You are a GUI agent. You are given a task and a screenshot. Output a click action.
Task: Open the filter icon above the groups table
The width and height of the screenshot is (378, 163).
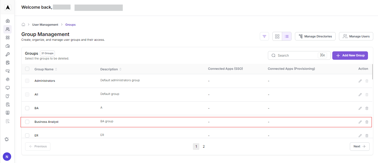point(264,36)
